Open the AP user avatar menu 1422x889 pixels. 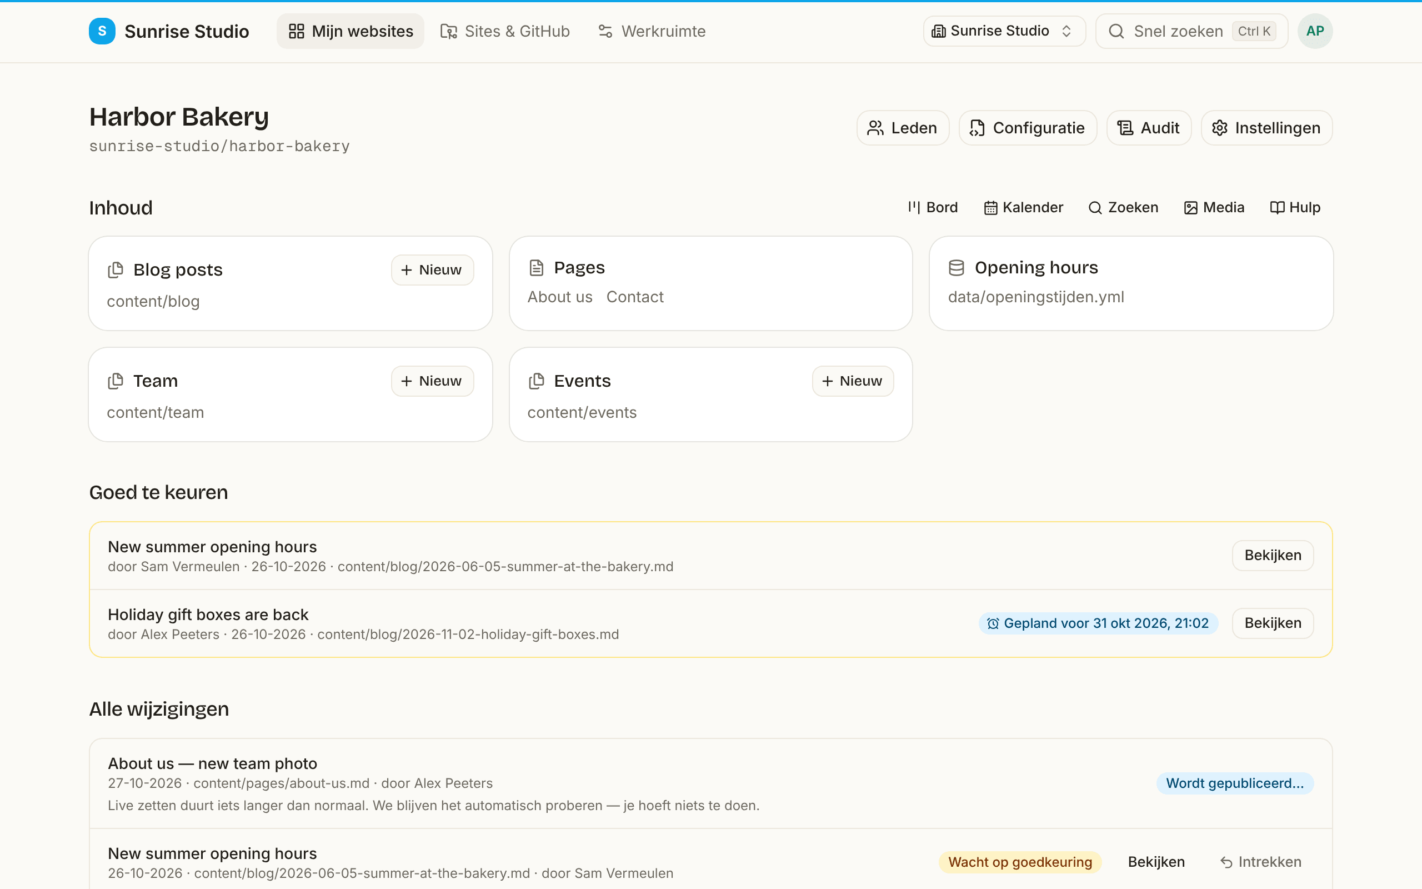pos(1315,31)
